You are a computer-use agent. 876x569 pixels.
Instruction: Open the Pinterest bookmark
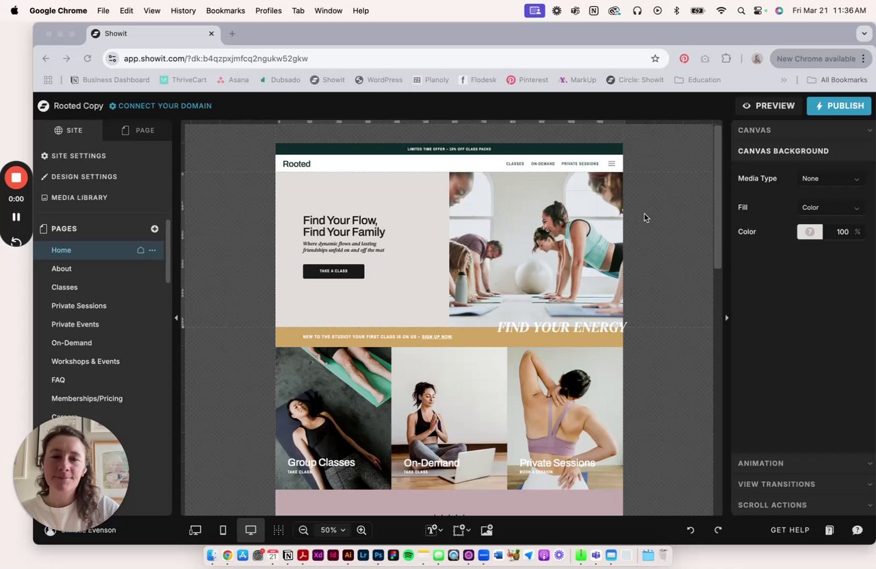[x=527, y=80]
